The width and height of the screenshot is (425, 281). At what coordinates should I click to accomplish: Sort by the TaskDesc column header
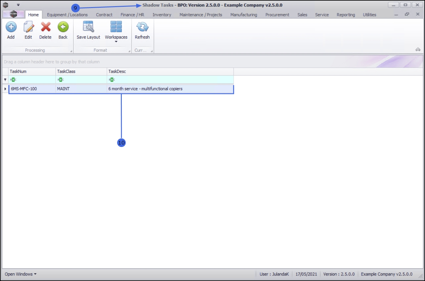[170, 71]
